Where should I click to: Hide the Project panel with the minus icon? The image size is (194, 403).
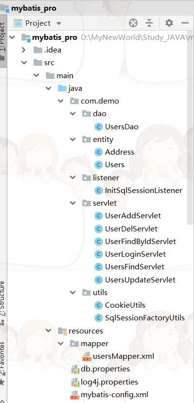point(185,23)
